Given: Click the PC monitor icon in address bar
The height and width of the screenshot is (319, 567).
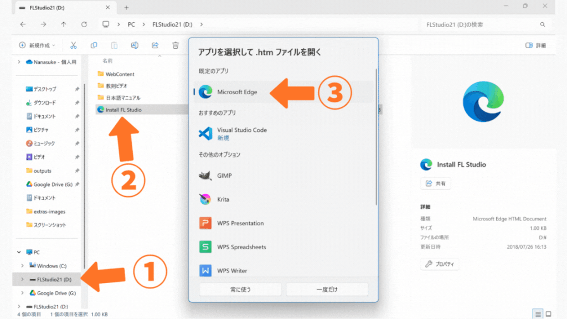Looking at the screenshot, I should tap(106, 24).
